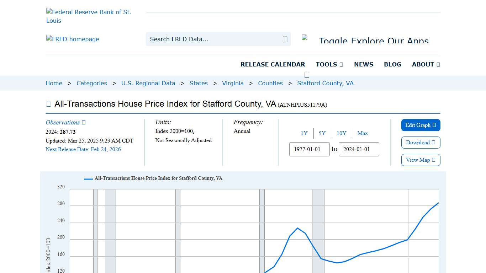Switch to the Max date range
This screenshot has height=273, width=486.
[363, 133]
